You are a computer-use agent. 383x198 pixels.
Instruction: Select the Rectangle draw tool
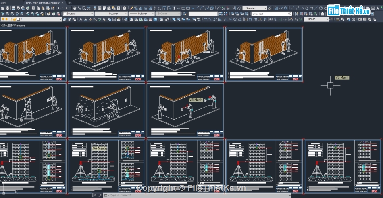[311, 8]
